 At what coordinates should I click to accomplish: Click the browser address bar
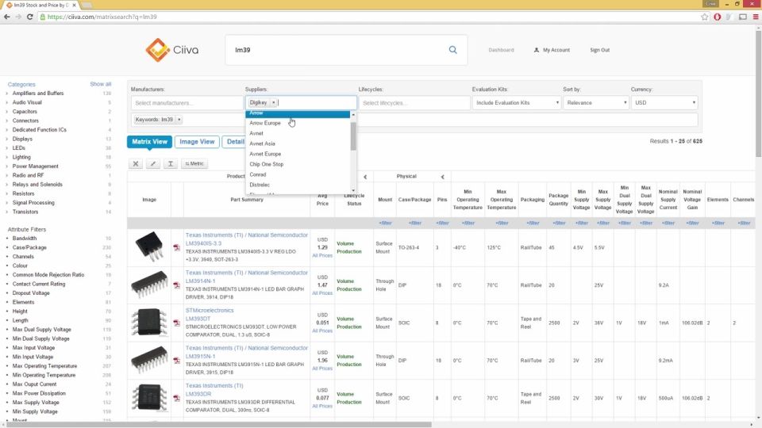pyautogui.click(x=369, y=17)
